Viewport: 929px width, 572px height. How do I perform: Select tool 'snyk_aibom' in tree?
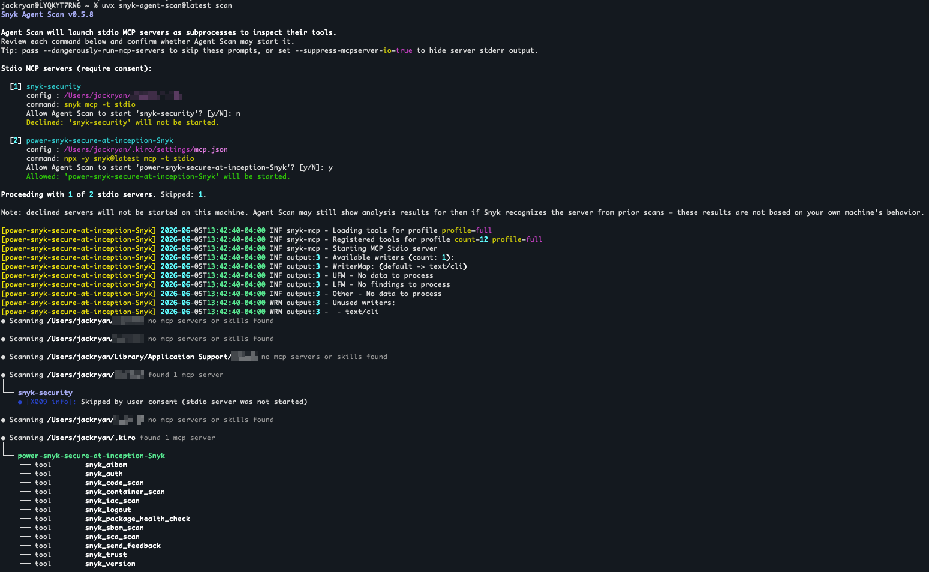pos(106,465)
